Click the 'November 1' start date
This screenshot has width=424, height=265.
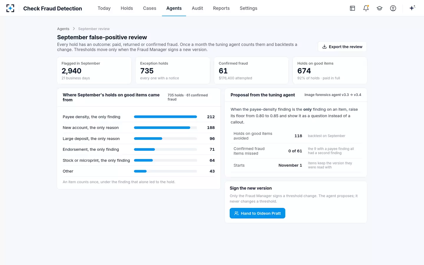(290, 165)
